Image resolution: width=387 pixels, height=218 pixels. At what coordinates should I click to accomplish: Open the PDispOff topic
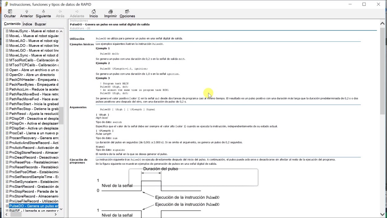(34, 119)
